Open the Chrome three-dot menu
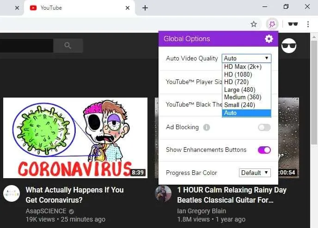The width and height of the screenshot is (318, 228). tap(308, 24)
